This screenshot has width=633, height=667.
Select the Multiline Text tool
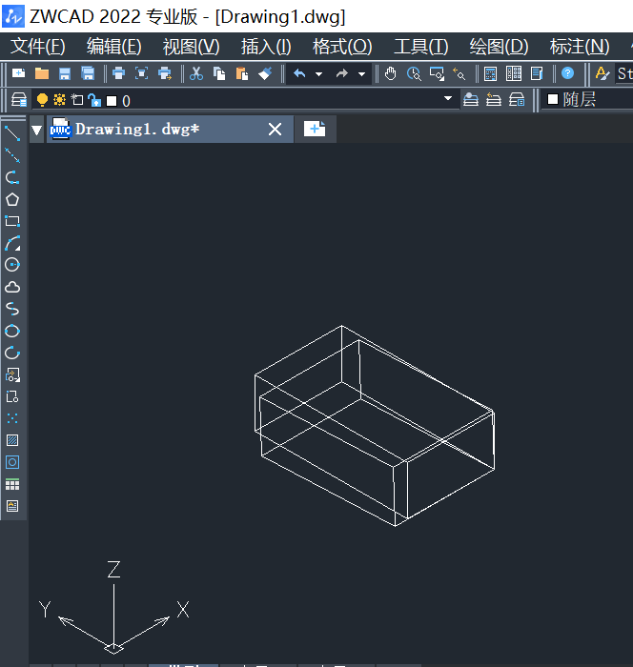tap(12, 506)
